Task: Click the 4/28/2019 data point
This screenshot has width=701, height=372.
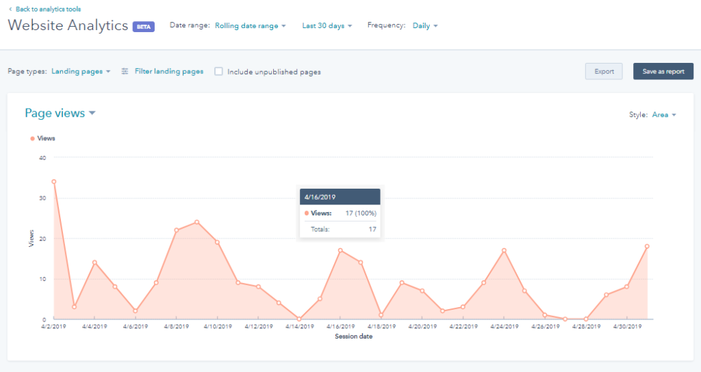Action: 586,319
